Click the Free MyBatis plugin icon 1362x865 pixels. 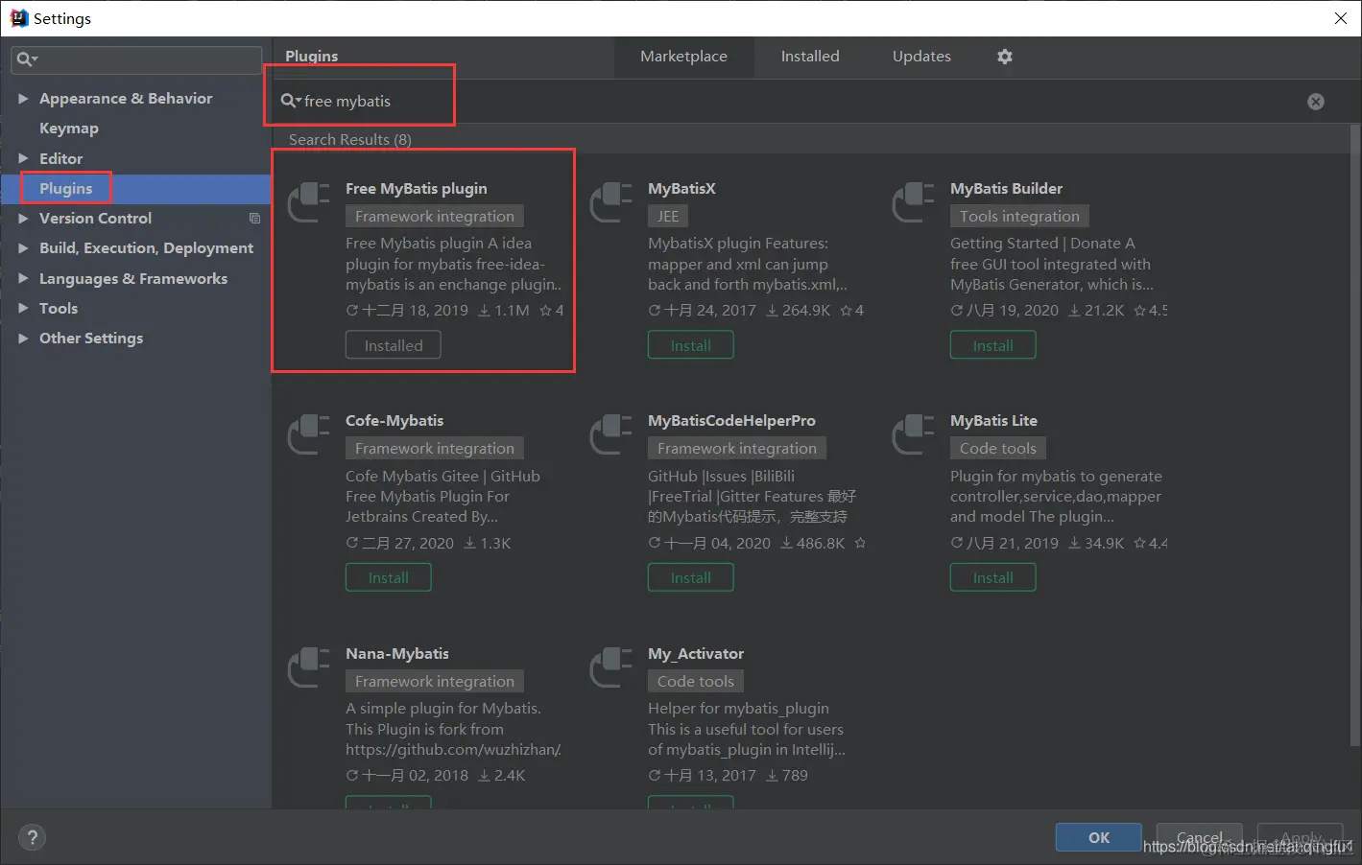pyautogui.click(x=309, y=201)
